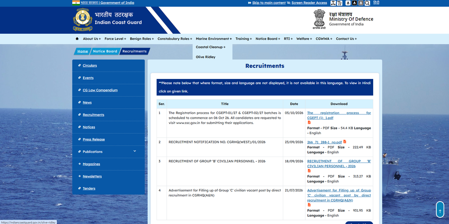The width and height of the screenshot is (449, 224).
Task: Expand the CGWWA menu
Action: point(324,39)
